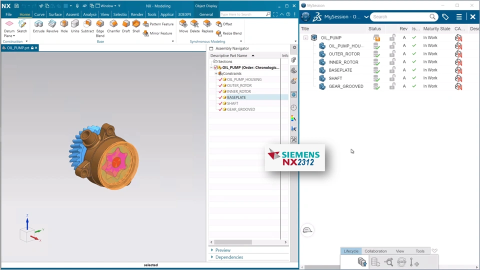Open the Render tab
Viewport: 480px width, 270px height.
point(137,14)
